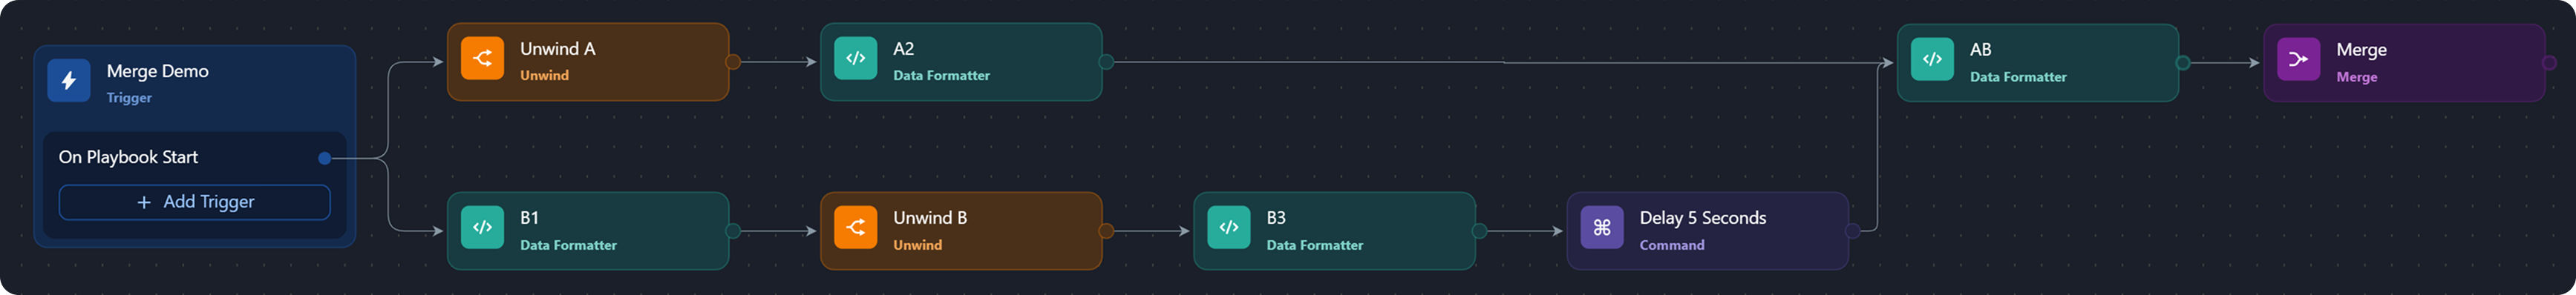The height and width of the screenshot is (295, 2576).
Task: Click the B3 Data Formatter code icon
Action: [x=1228, y=228]
